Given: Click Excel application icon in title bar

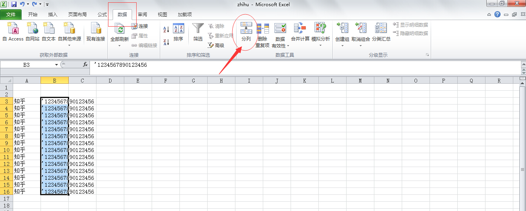Looking at the screenshot, I should 4,4.
